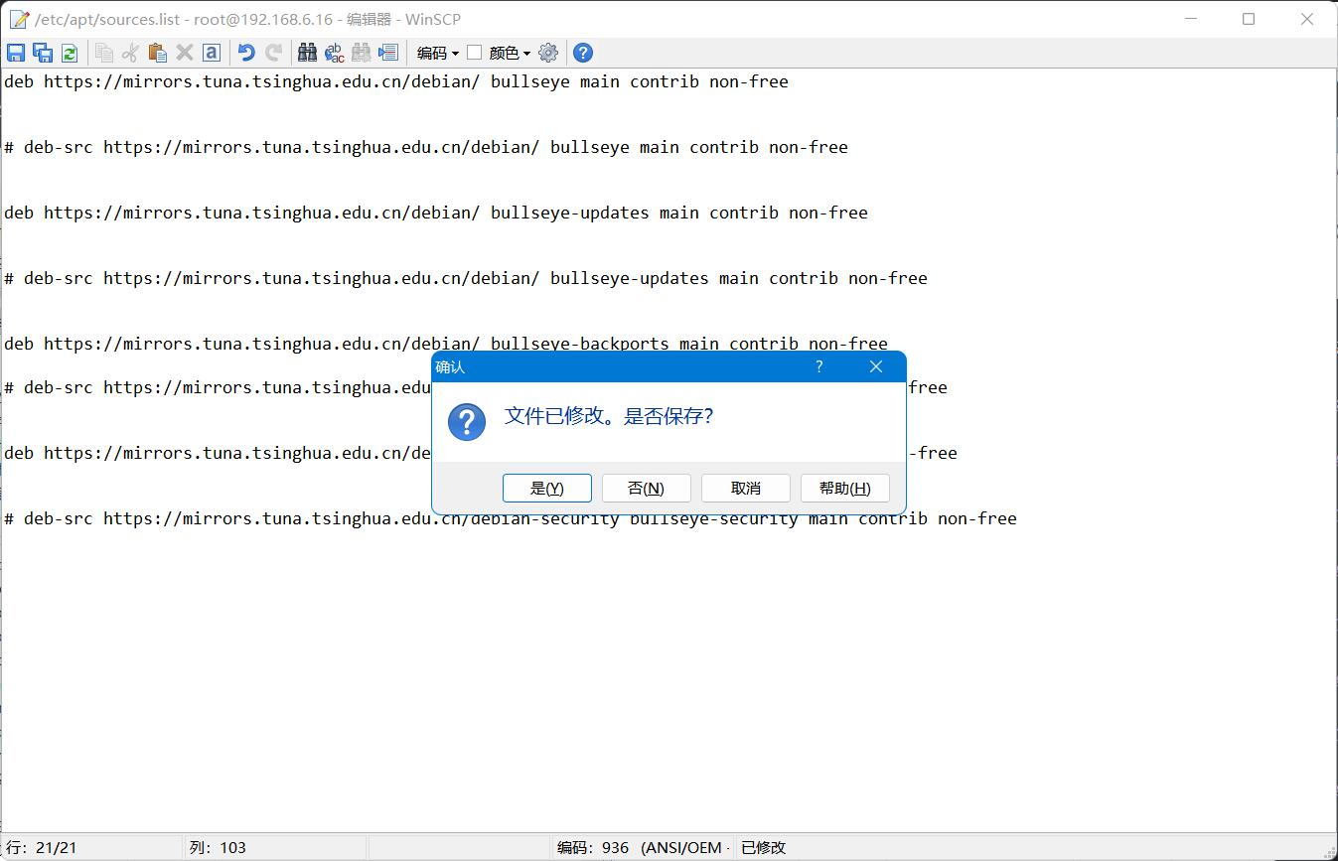Open the Replace text icon
Screen dimensions: 1338x861
pyautogui.click(x=335, y=53)
